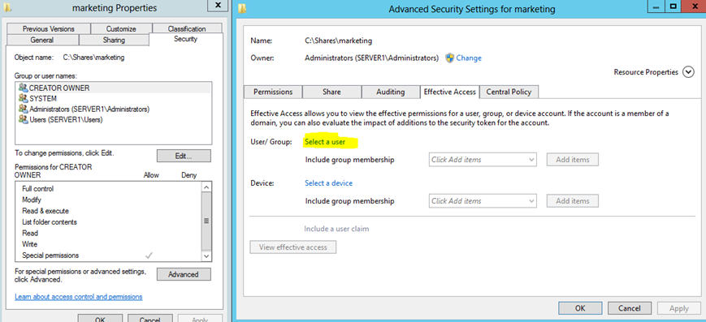Viewport: 706px width, 322px height.
Task: Click the Users group icon in list
Action: pyautogui.click(x=23, y=119)
